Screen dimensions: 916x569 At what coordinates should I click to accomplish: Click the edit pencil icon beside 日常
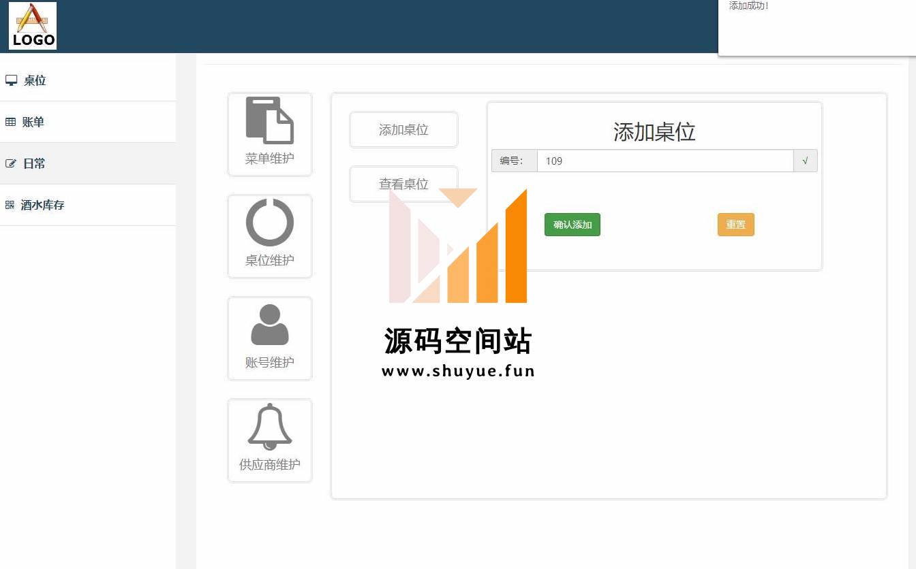pos(10,163)
